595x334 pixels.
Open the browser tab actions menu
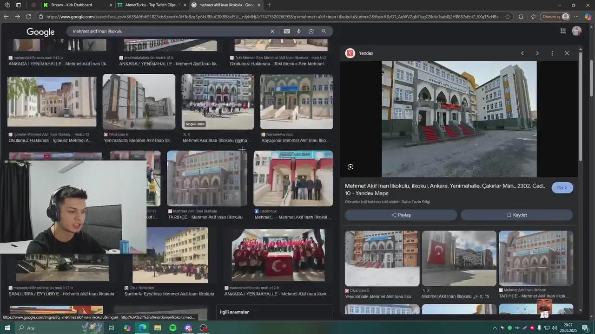point(18,5)
